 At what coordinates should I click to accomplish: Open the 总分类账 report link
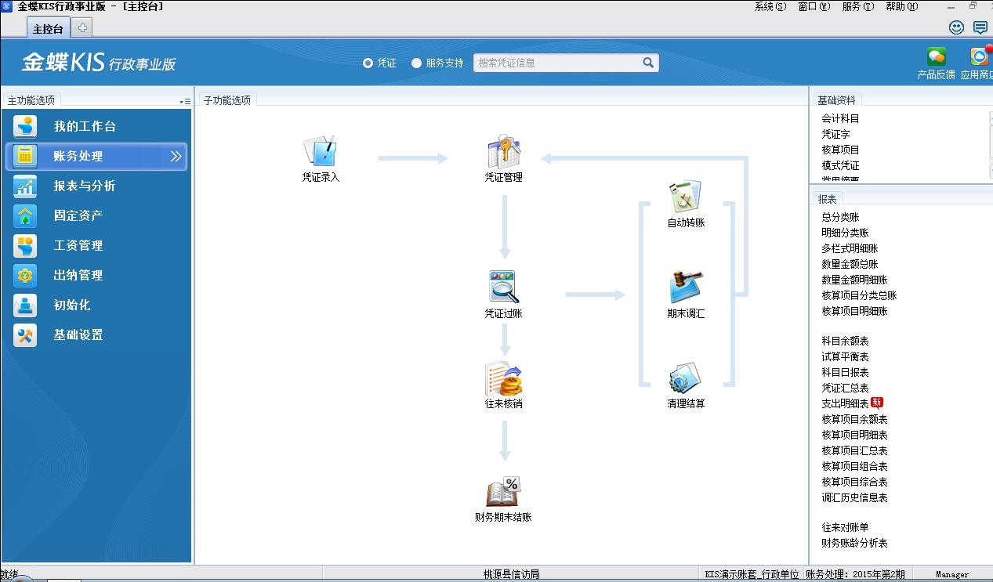click(x=840, y=217)
